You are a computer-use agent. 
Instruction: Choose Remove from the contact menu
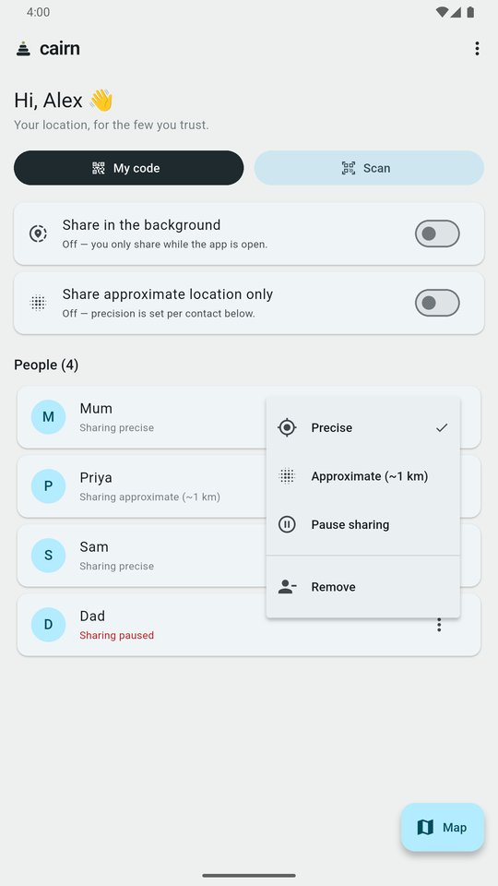coord(363,587)
